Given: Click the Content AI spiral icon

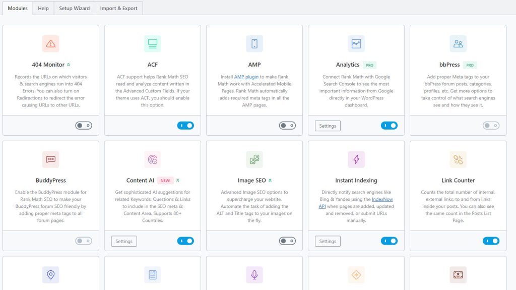Looking at the screenshot, I should coord(152,159).
